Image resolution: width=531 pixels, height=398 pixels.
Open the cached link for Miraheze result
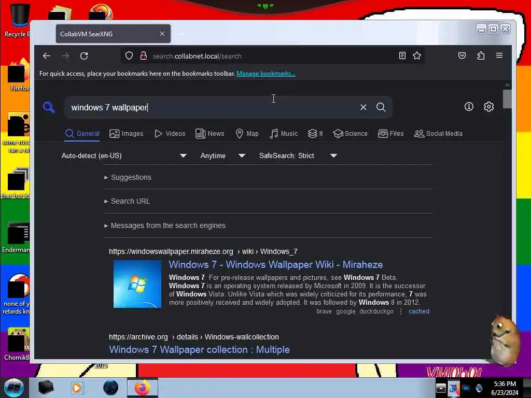tap(419, 311)
